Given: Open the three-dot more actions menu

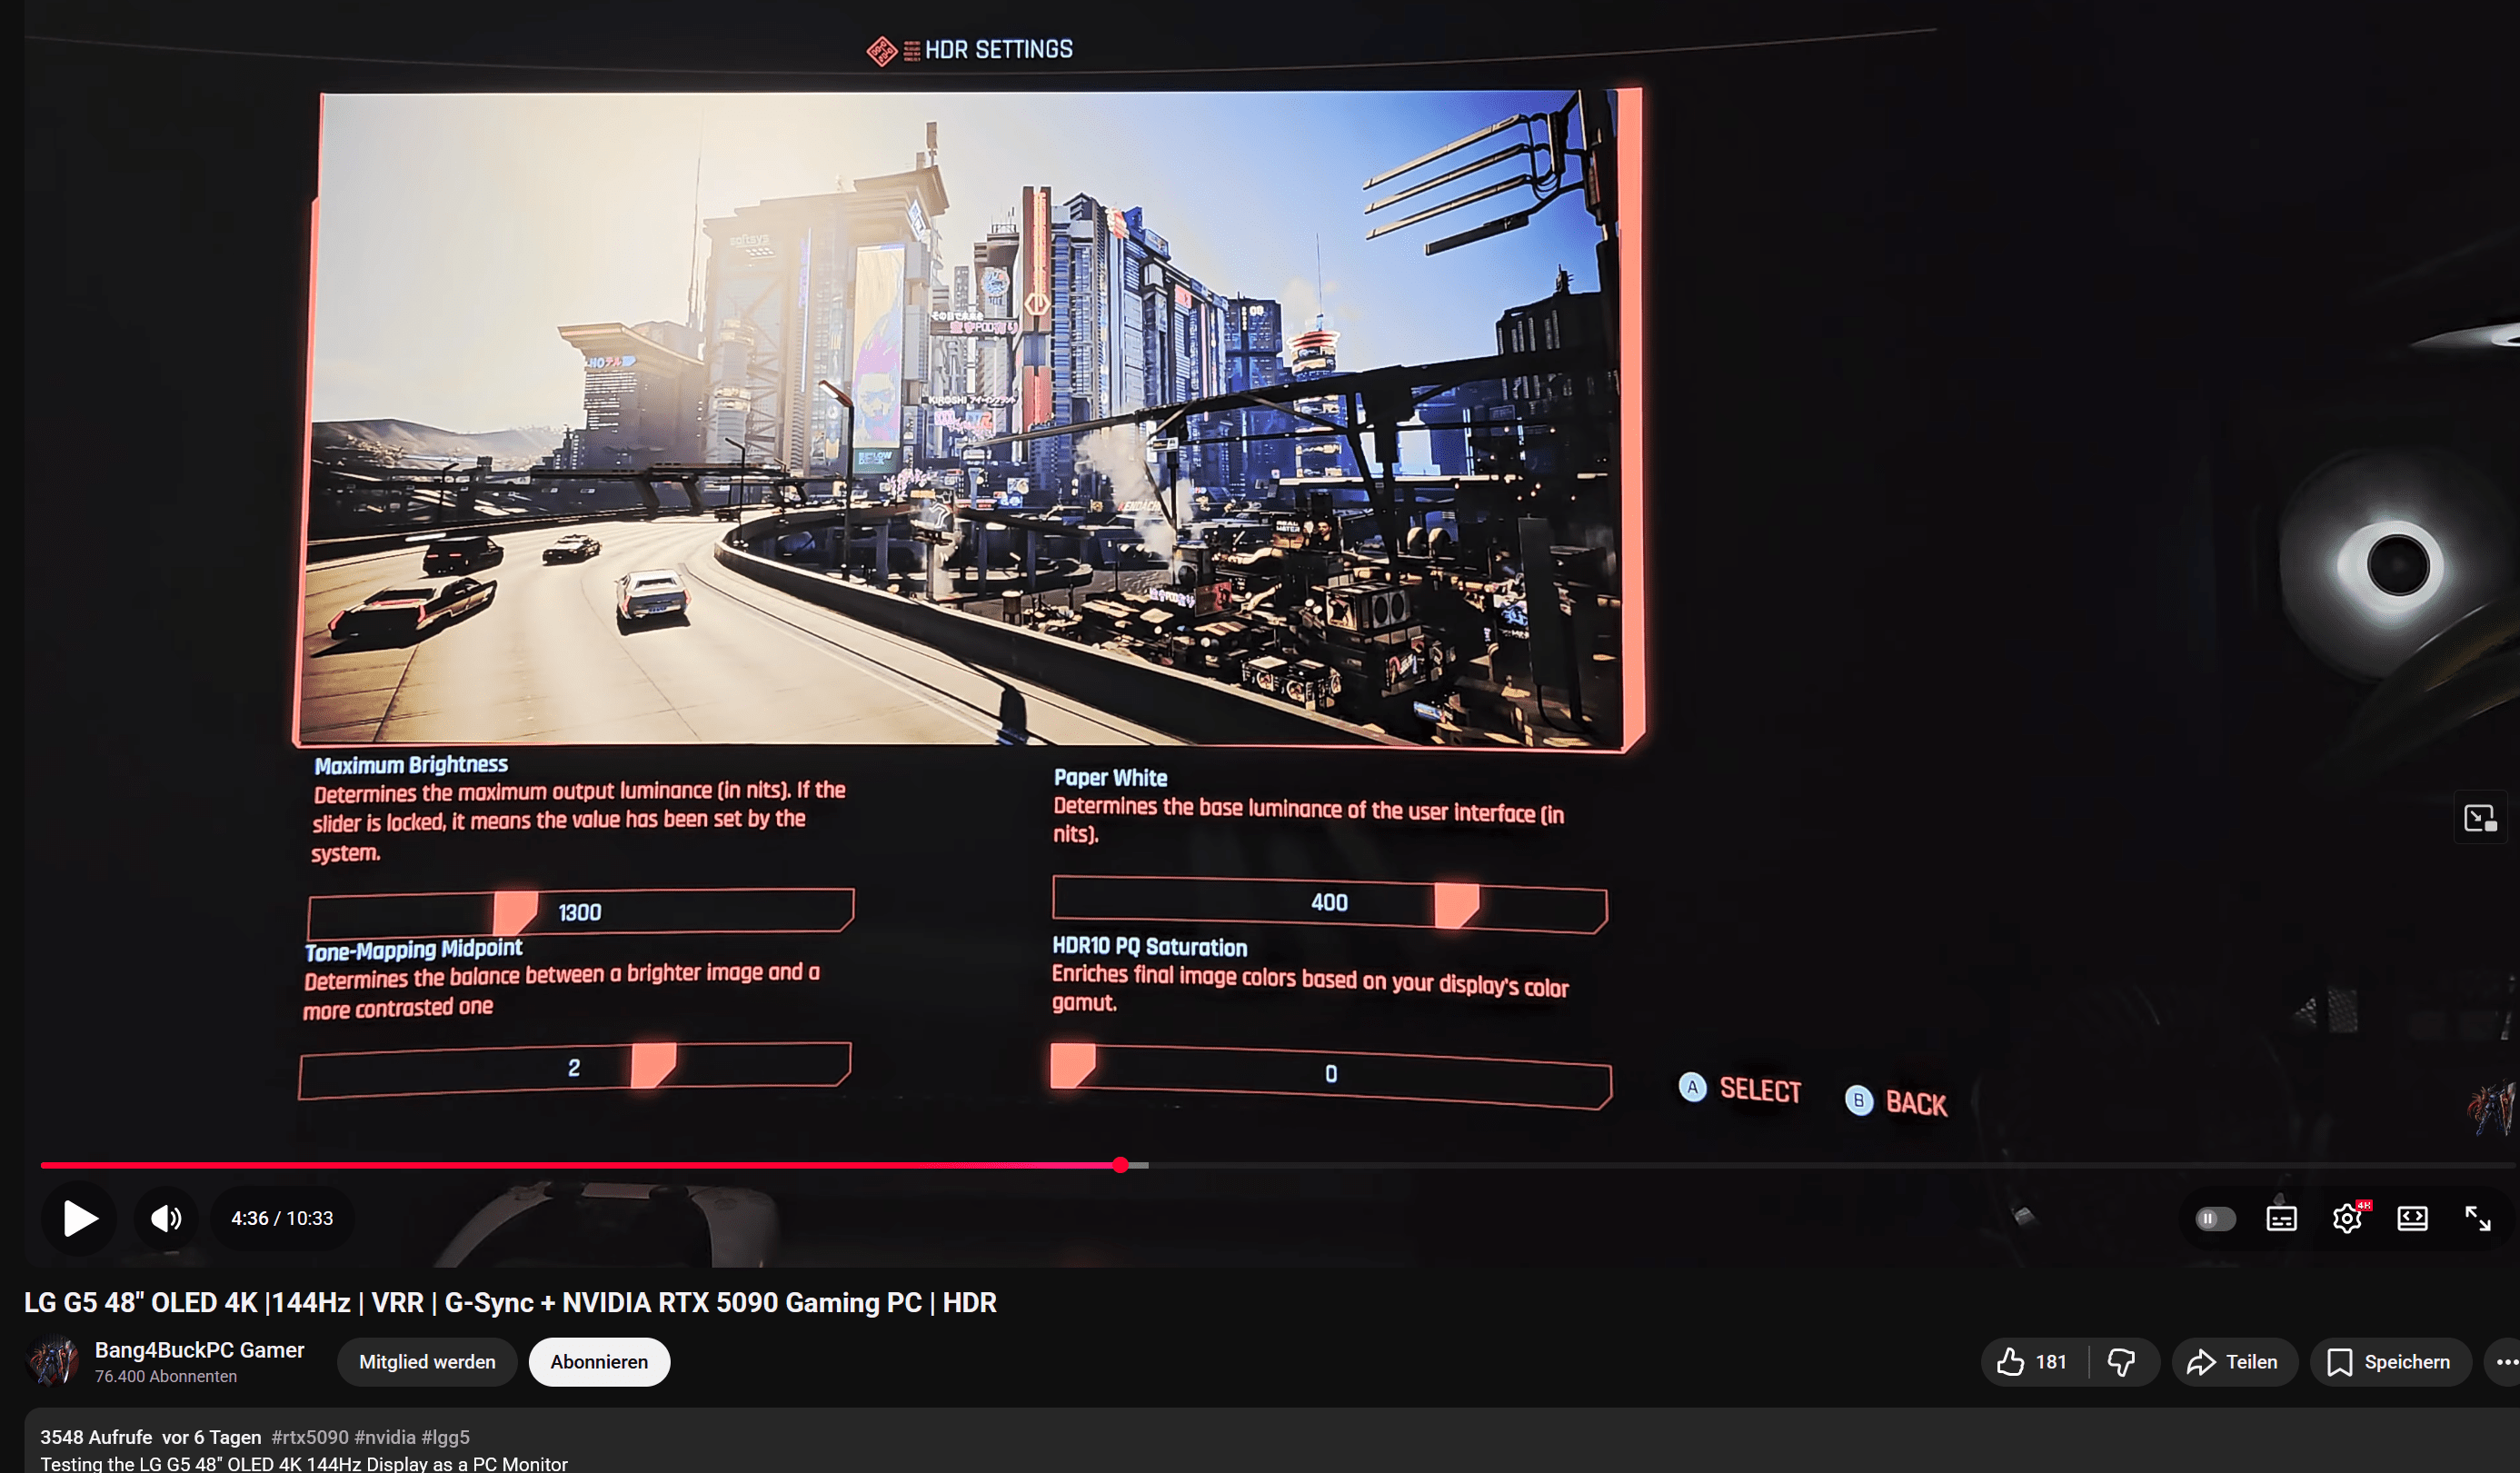Looking at the screenshot, I should point(2503,1361).
